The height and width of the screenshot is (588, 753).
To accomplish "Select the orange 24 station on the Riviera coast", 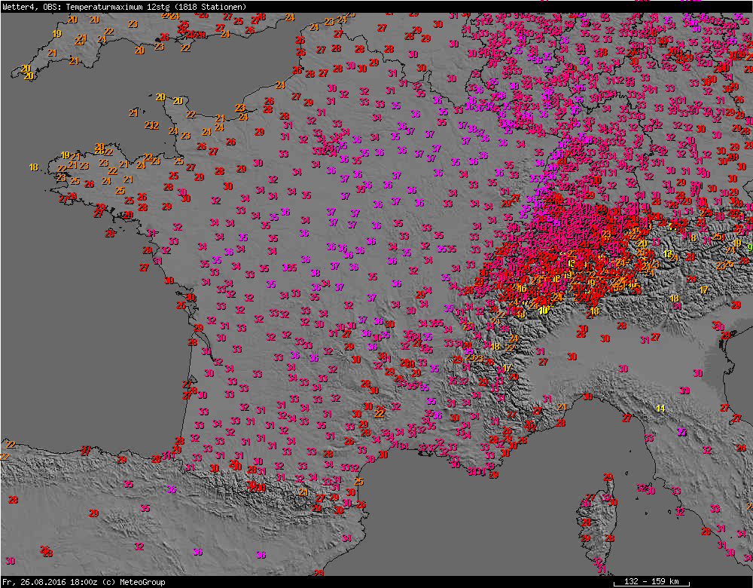I will [561, 407].
